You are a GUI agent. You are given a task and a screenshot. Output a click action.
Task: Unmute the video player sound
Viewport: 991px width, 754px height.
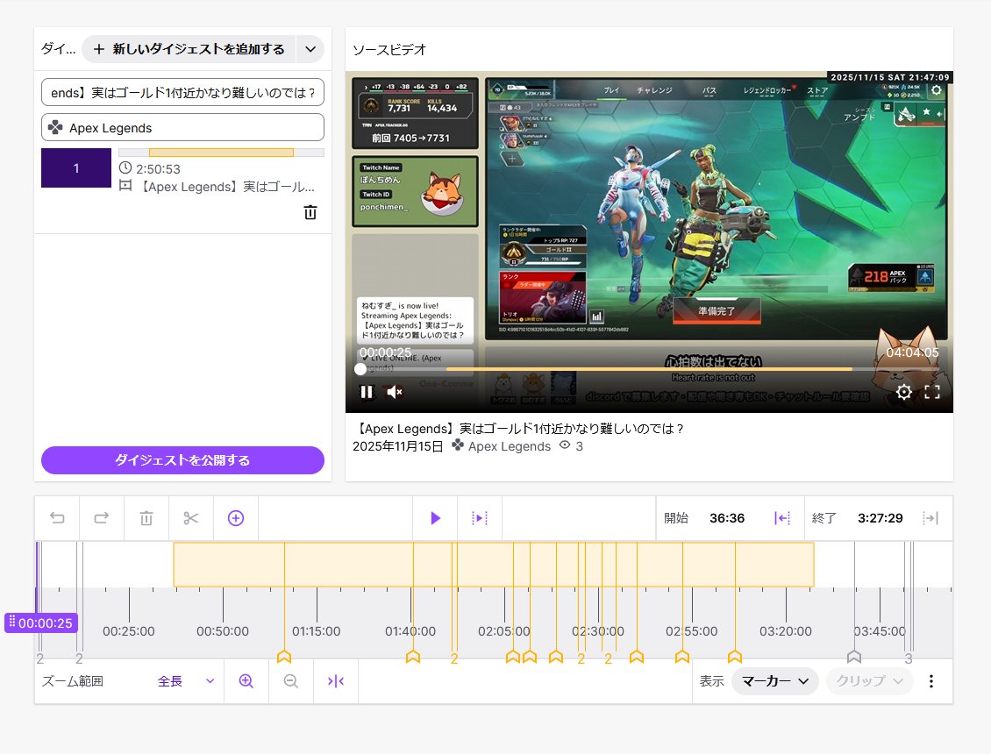point(396,392)
